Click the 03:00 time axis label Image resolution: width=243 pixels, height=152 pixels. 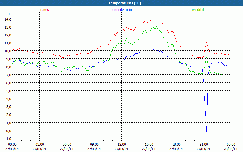click(39, 145)
